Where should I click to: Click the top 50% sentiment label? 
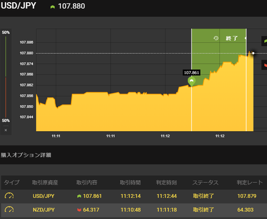6,32
